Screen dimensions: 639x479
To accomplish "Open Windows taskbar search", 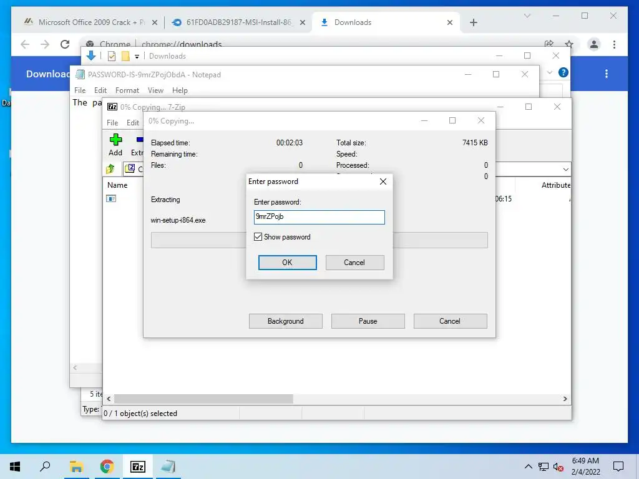I will 45,467.
